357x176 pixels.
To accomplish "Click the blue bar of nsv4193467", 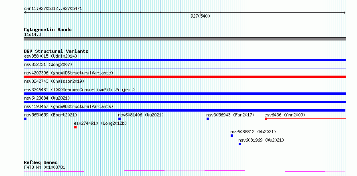I will pyautogui.click(x=185, y=110).
